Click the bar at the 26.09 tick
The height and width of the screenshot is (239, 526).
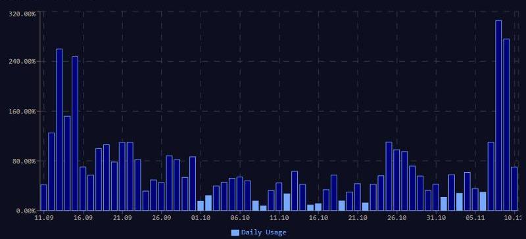click(161, 196)
